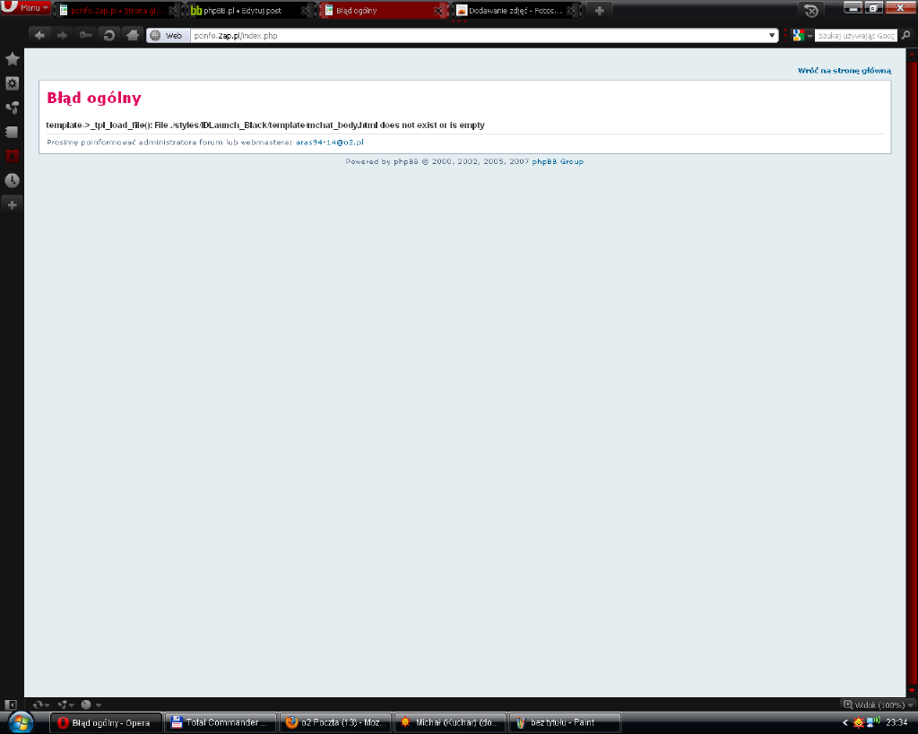Open the History clock panel in sidebar
This screenshot has height=734, width=918.
[12, 180]
